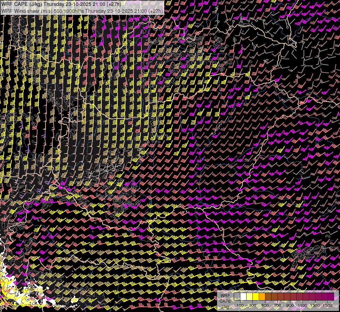
Task: Select the brown swatch right of orange
Action: click(x=268, y=296)
